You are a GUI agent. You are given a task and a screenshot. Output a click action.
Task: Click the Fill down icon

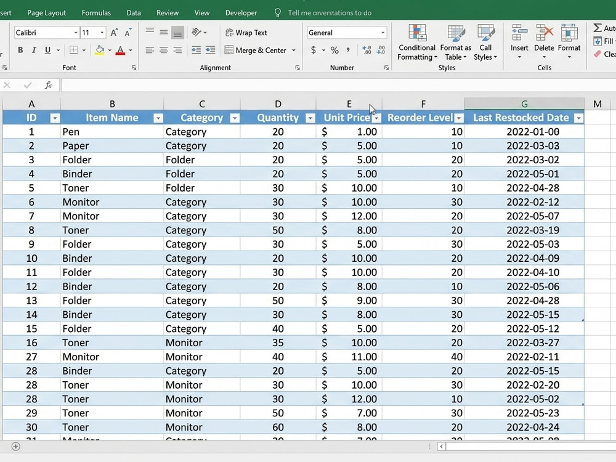pyautogui.click(x=598, y=41)
